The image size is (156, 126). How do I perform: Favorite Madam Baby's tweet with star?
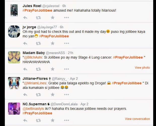point(53,69)
